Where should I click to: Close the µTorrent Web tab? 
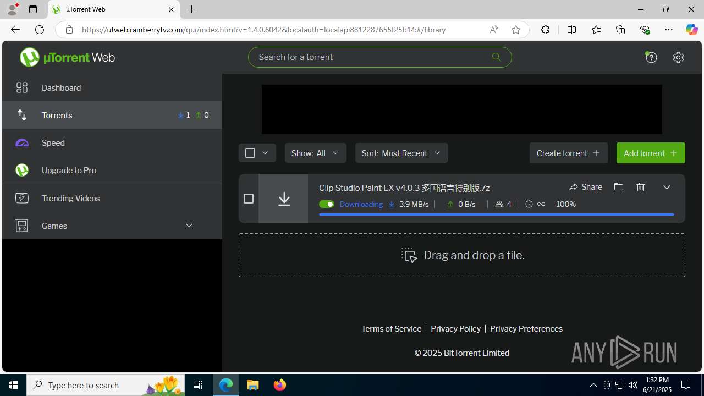click(171, 9)
